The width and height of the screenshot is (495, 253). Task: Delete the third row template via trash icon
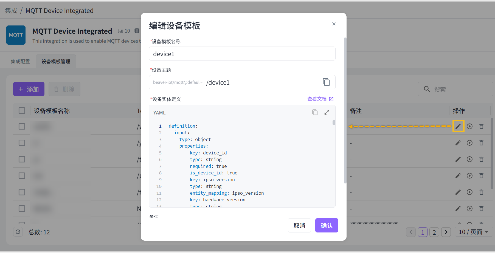point(481,159)
